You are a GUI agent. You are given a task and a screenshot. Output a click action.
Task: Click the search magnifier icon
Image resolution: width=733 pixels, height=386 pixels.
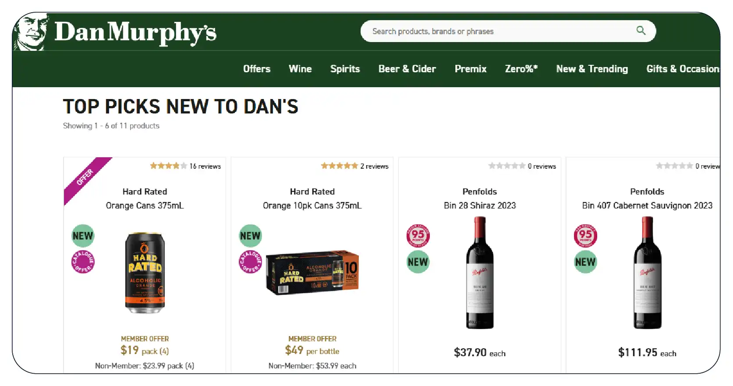point(641,31)
